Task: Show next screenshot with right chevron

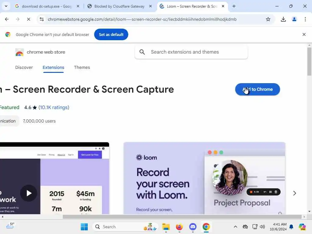Action: 295,193
